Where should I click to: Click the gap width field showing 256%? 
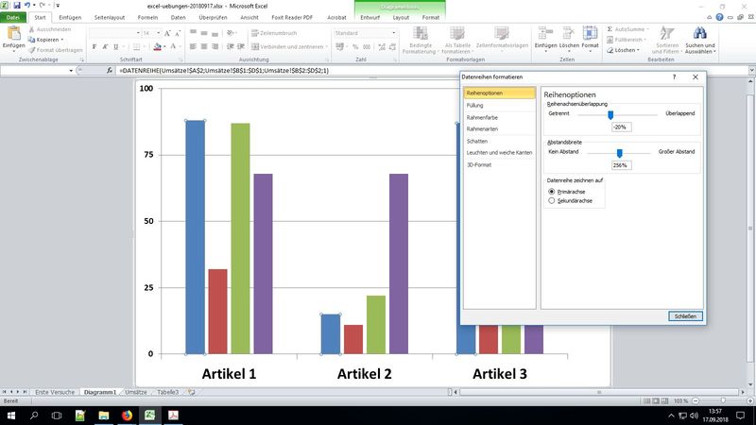click(621, 165)
